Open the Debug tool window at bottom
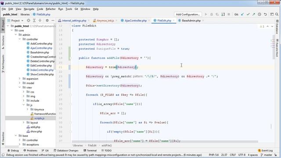This screenshot has height=158, width=281. 13,151
